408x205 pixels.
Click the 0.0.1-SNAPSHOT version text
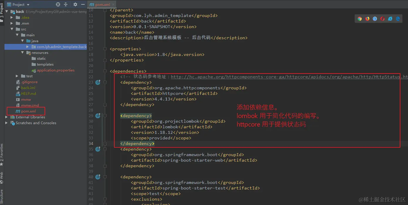click(152, 27)
